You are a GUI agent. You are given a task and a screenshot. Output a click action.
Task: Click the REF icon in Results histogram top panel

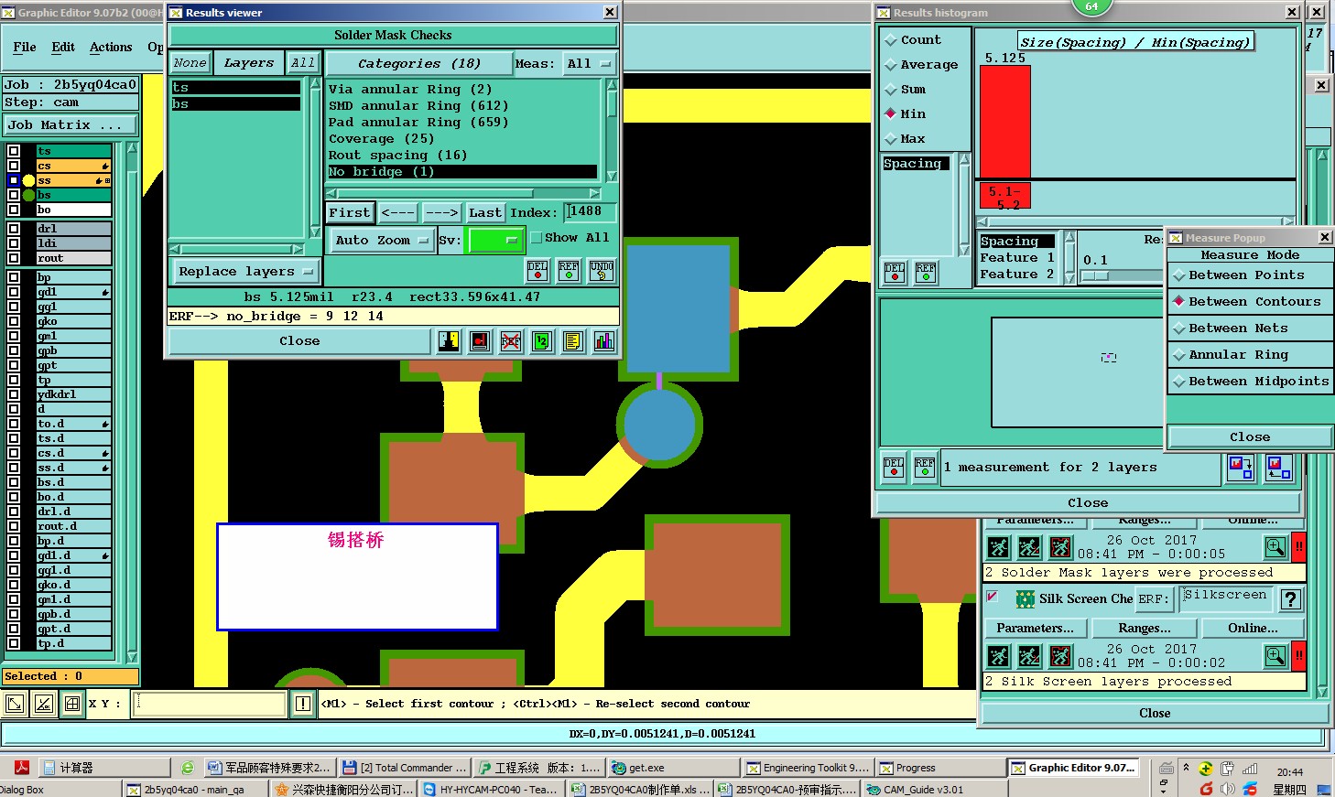[926, 273]
